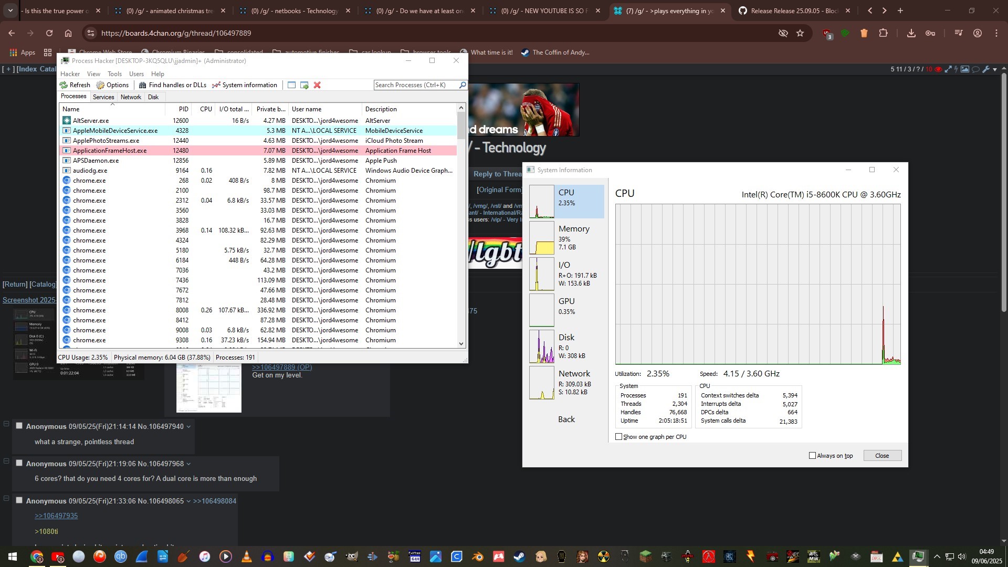Click the expand-all-images arrows icon in header
The height and width of the screenshot is (567, 1008).
pos(948,69)
